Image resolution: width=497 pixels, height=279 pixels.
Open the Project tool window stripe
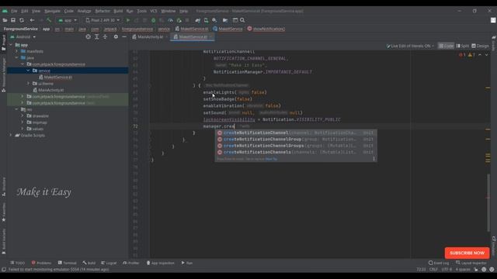[3, 43]
